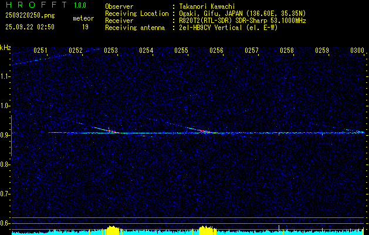This screenshot has height=235, width=369.
Task: Click the 0253 time marker
Action: point(111,51)
